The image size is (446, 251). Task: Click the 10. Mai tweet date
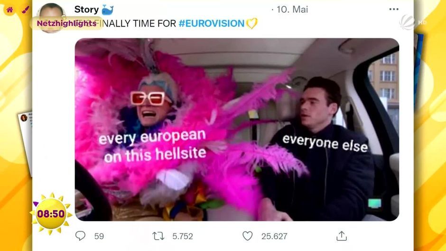[292, 9]
